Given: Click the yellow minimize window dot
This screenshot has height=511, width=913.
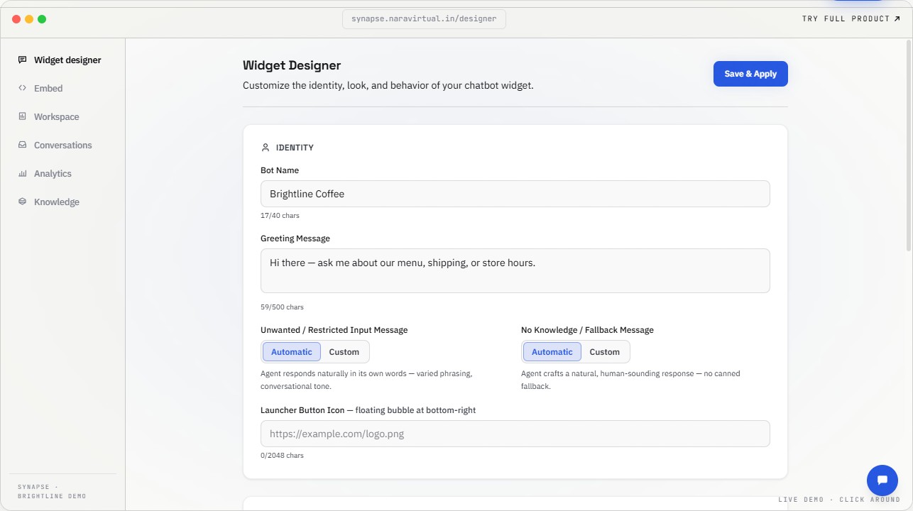Looking at the screenshot, I should tap(29, 19).
